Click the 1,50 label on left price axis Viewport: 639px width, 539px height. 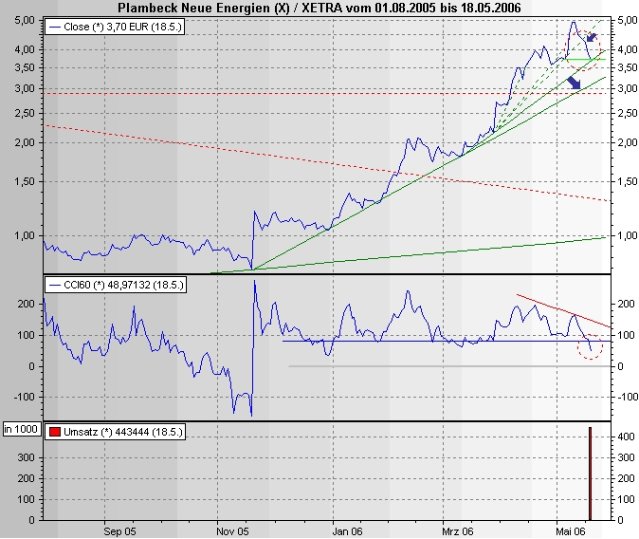click(25, 181)
